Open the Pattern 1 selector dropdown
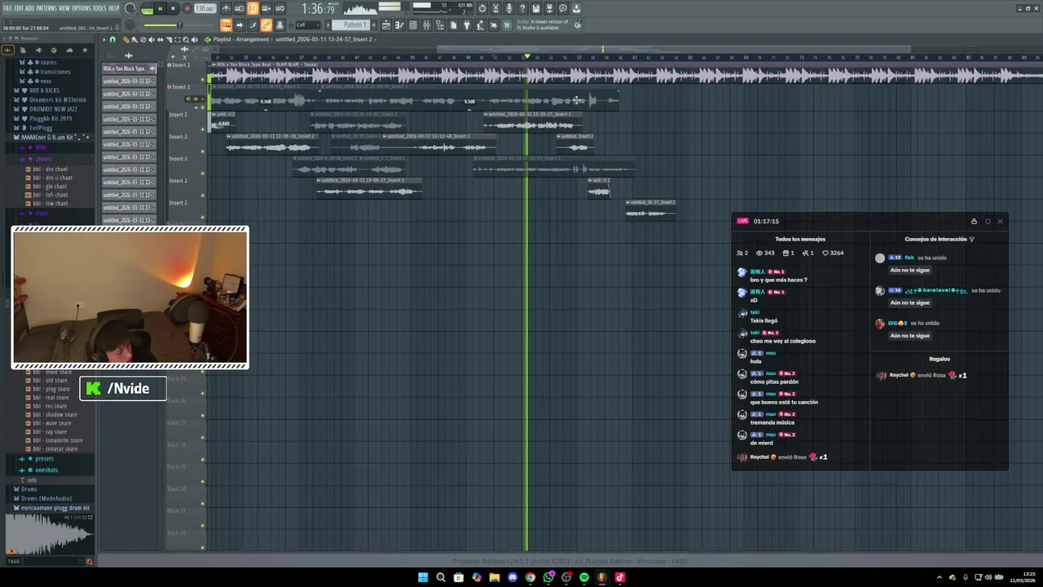The height and width of the screenshot is (587, 1043). 356,25
